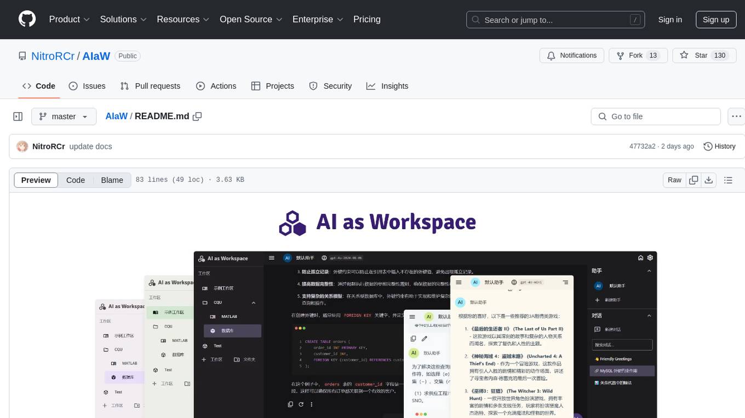745x418 pixels.
Task: Download the raw file
Action: tap(709, 180)
